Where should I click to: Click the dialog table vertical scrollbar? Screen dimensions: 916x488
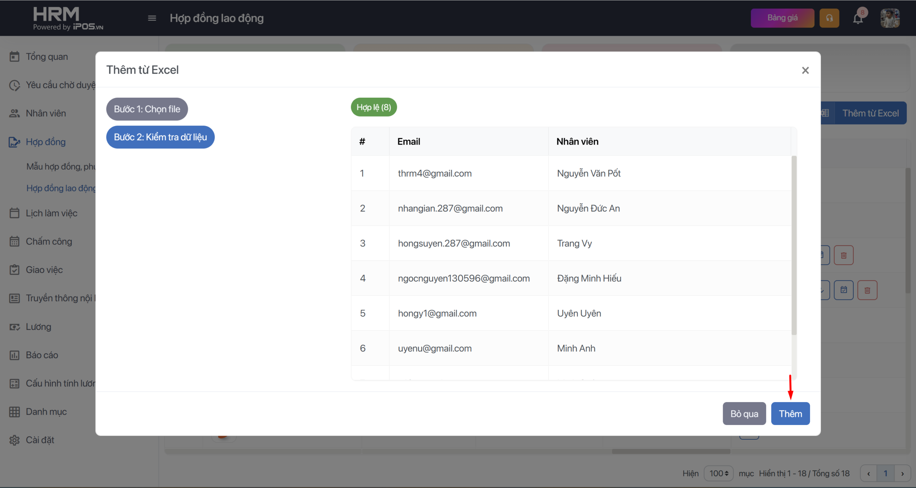794,245
